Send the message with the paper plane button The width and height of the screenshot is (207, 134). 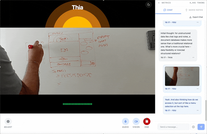click(201, 127)
